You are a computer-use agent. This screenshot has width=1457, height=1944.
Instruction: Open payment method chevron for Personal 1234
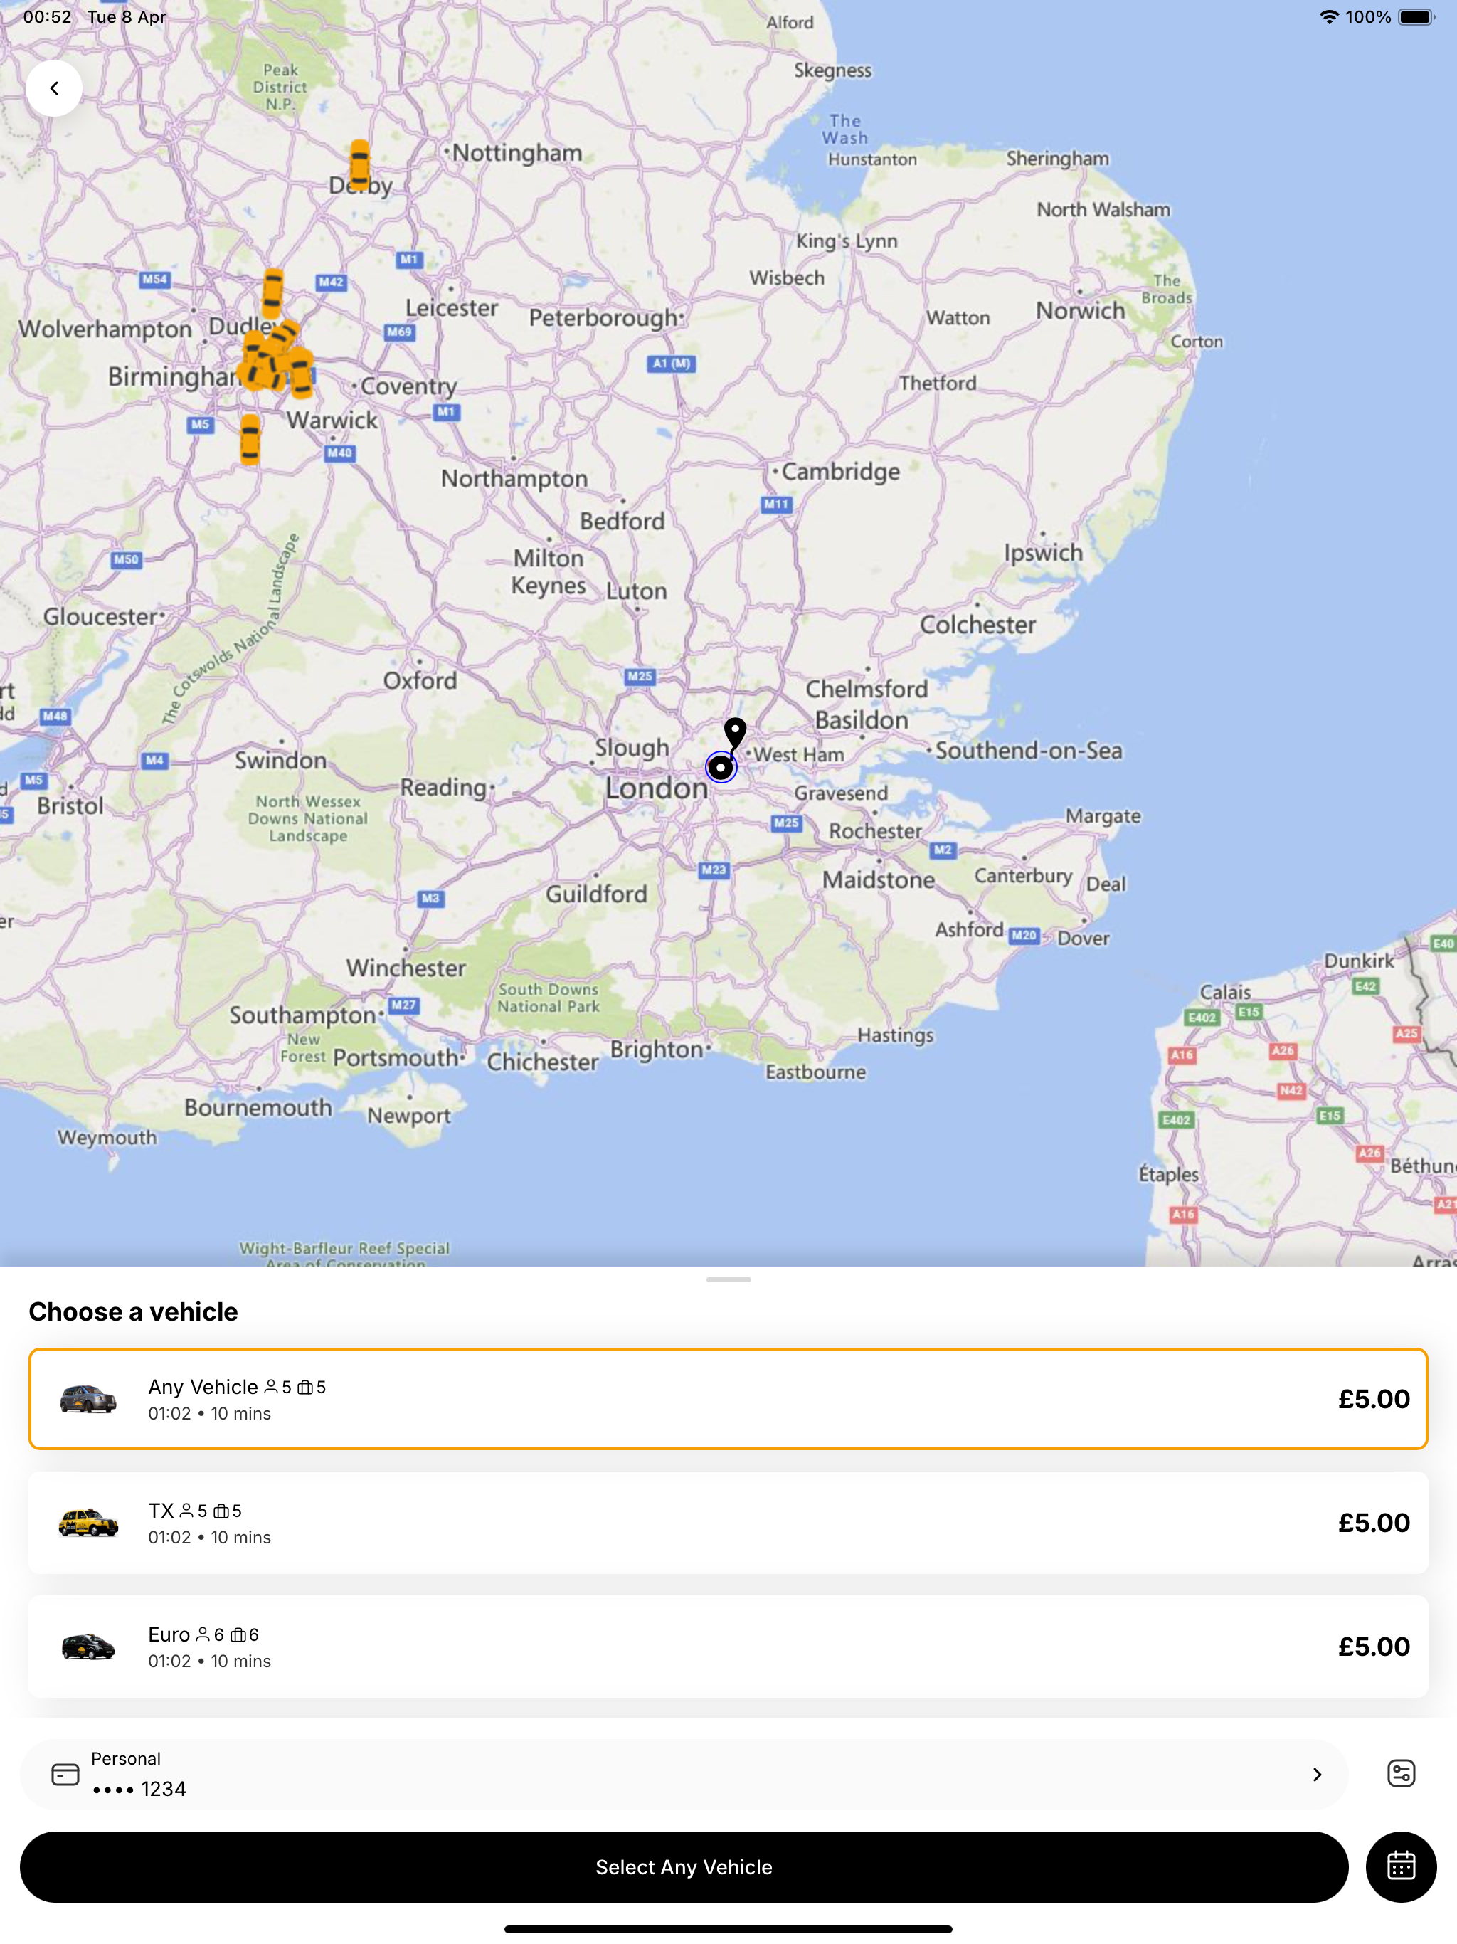[1316, 1775]
